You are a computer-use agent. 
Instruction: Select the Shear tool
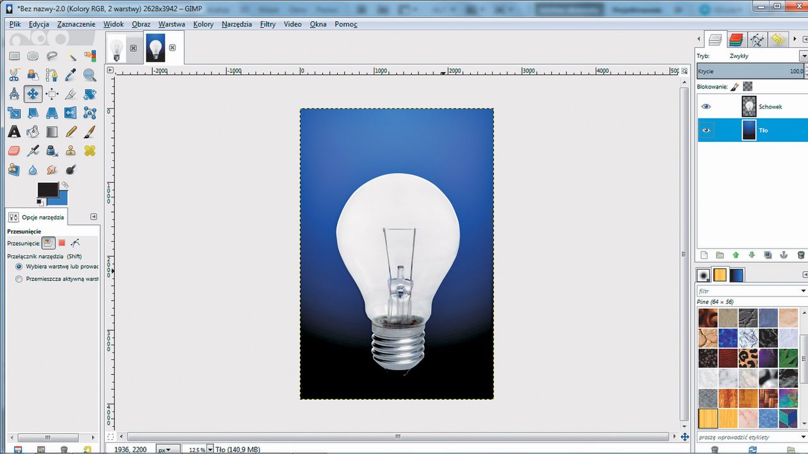33,113
